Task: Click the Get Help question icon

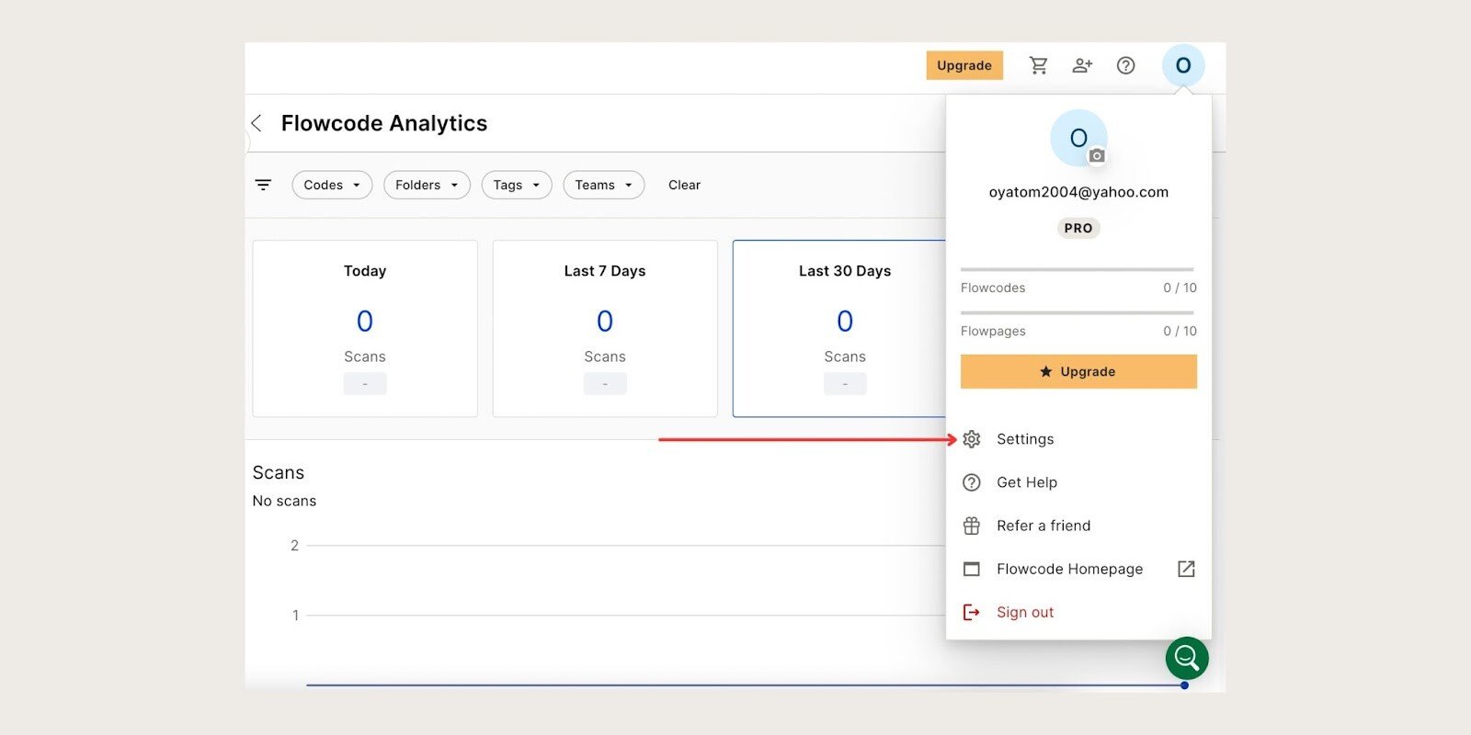Action: coord(972,482)
